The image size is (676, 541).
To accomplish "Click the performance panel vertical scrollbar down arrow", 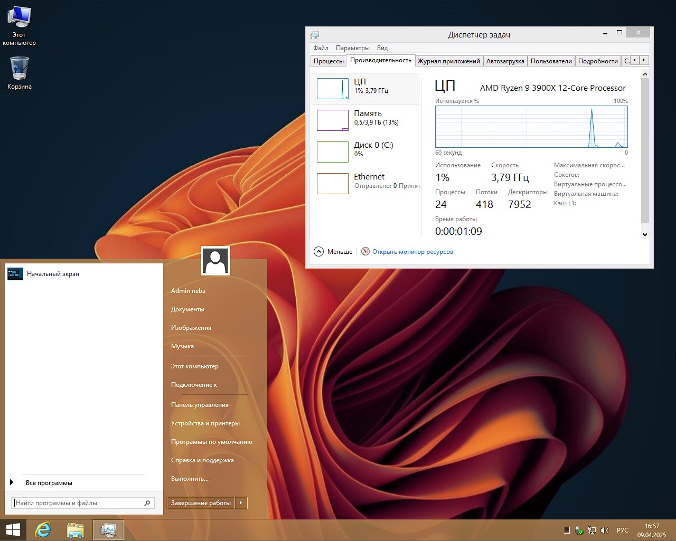I will pyautogui.click(x=645, y=234).
